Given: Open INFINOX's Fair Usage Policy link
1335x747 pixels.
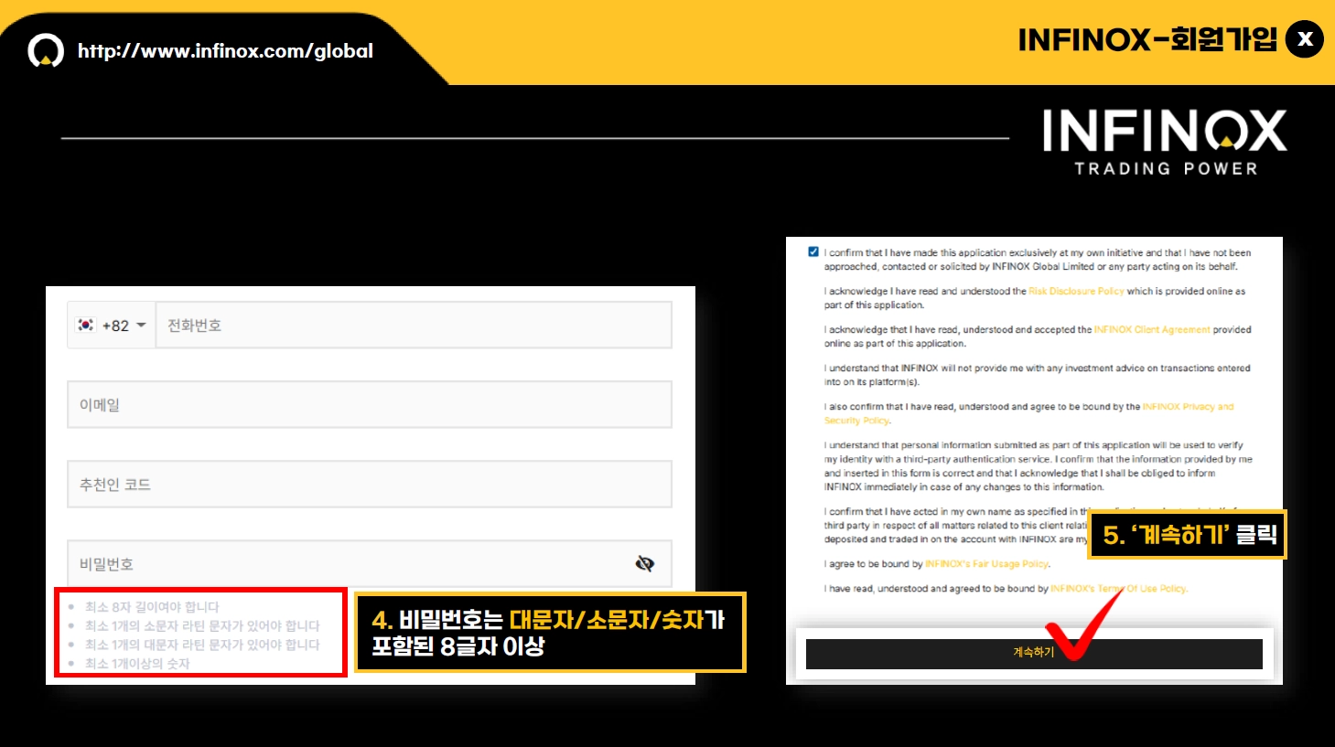Looking at the screenshot, I should click(x=987, y=564).
